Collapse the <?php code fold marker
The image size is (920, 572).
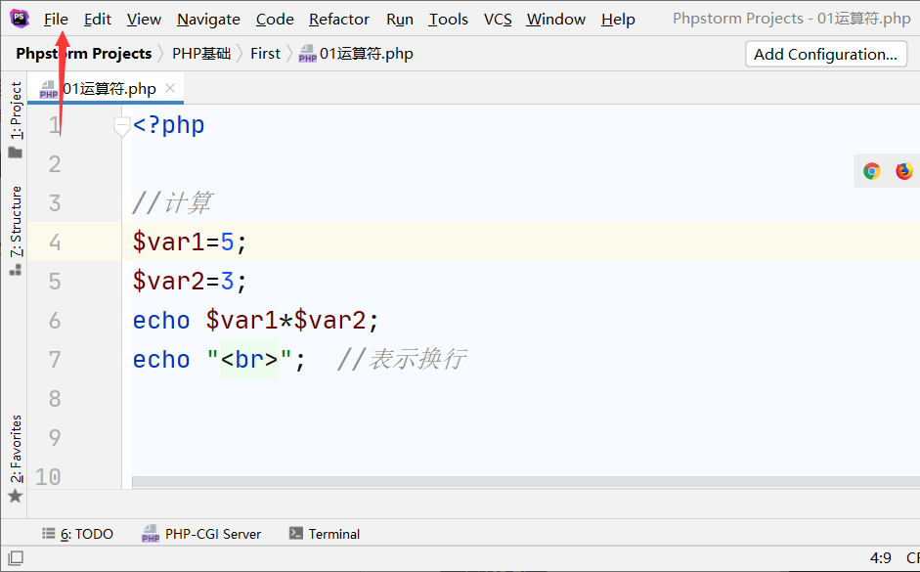click(121, 126)
